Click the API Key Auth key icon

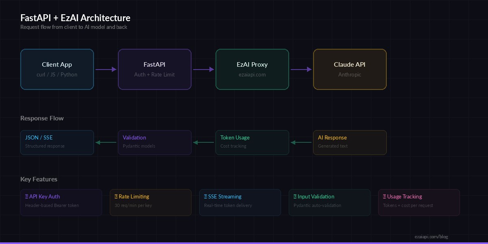[26, 196]
